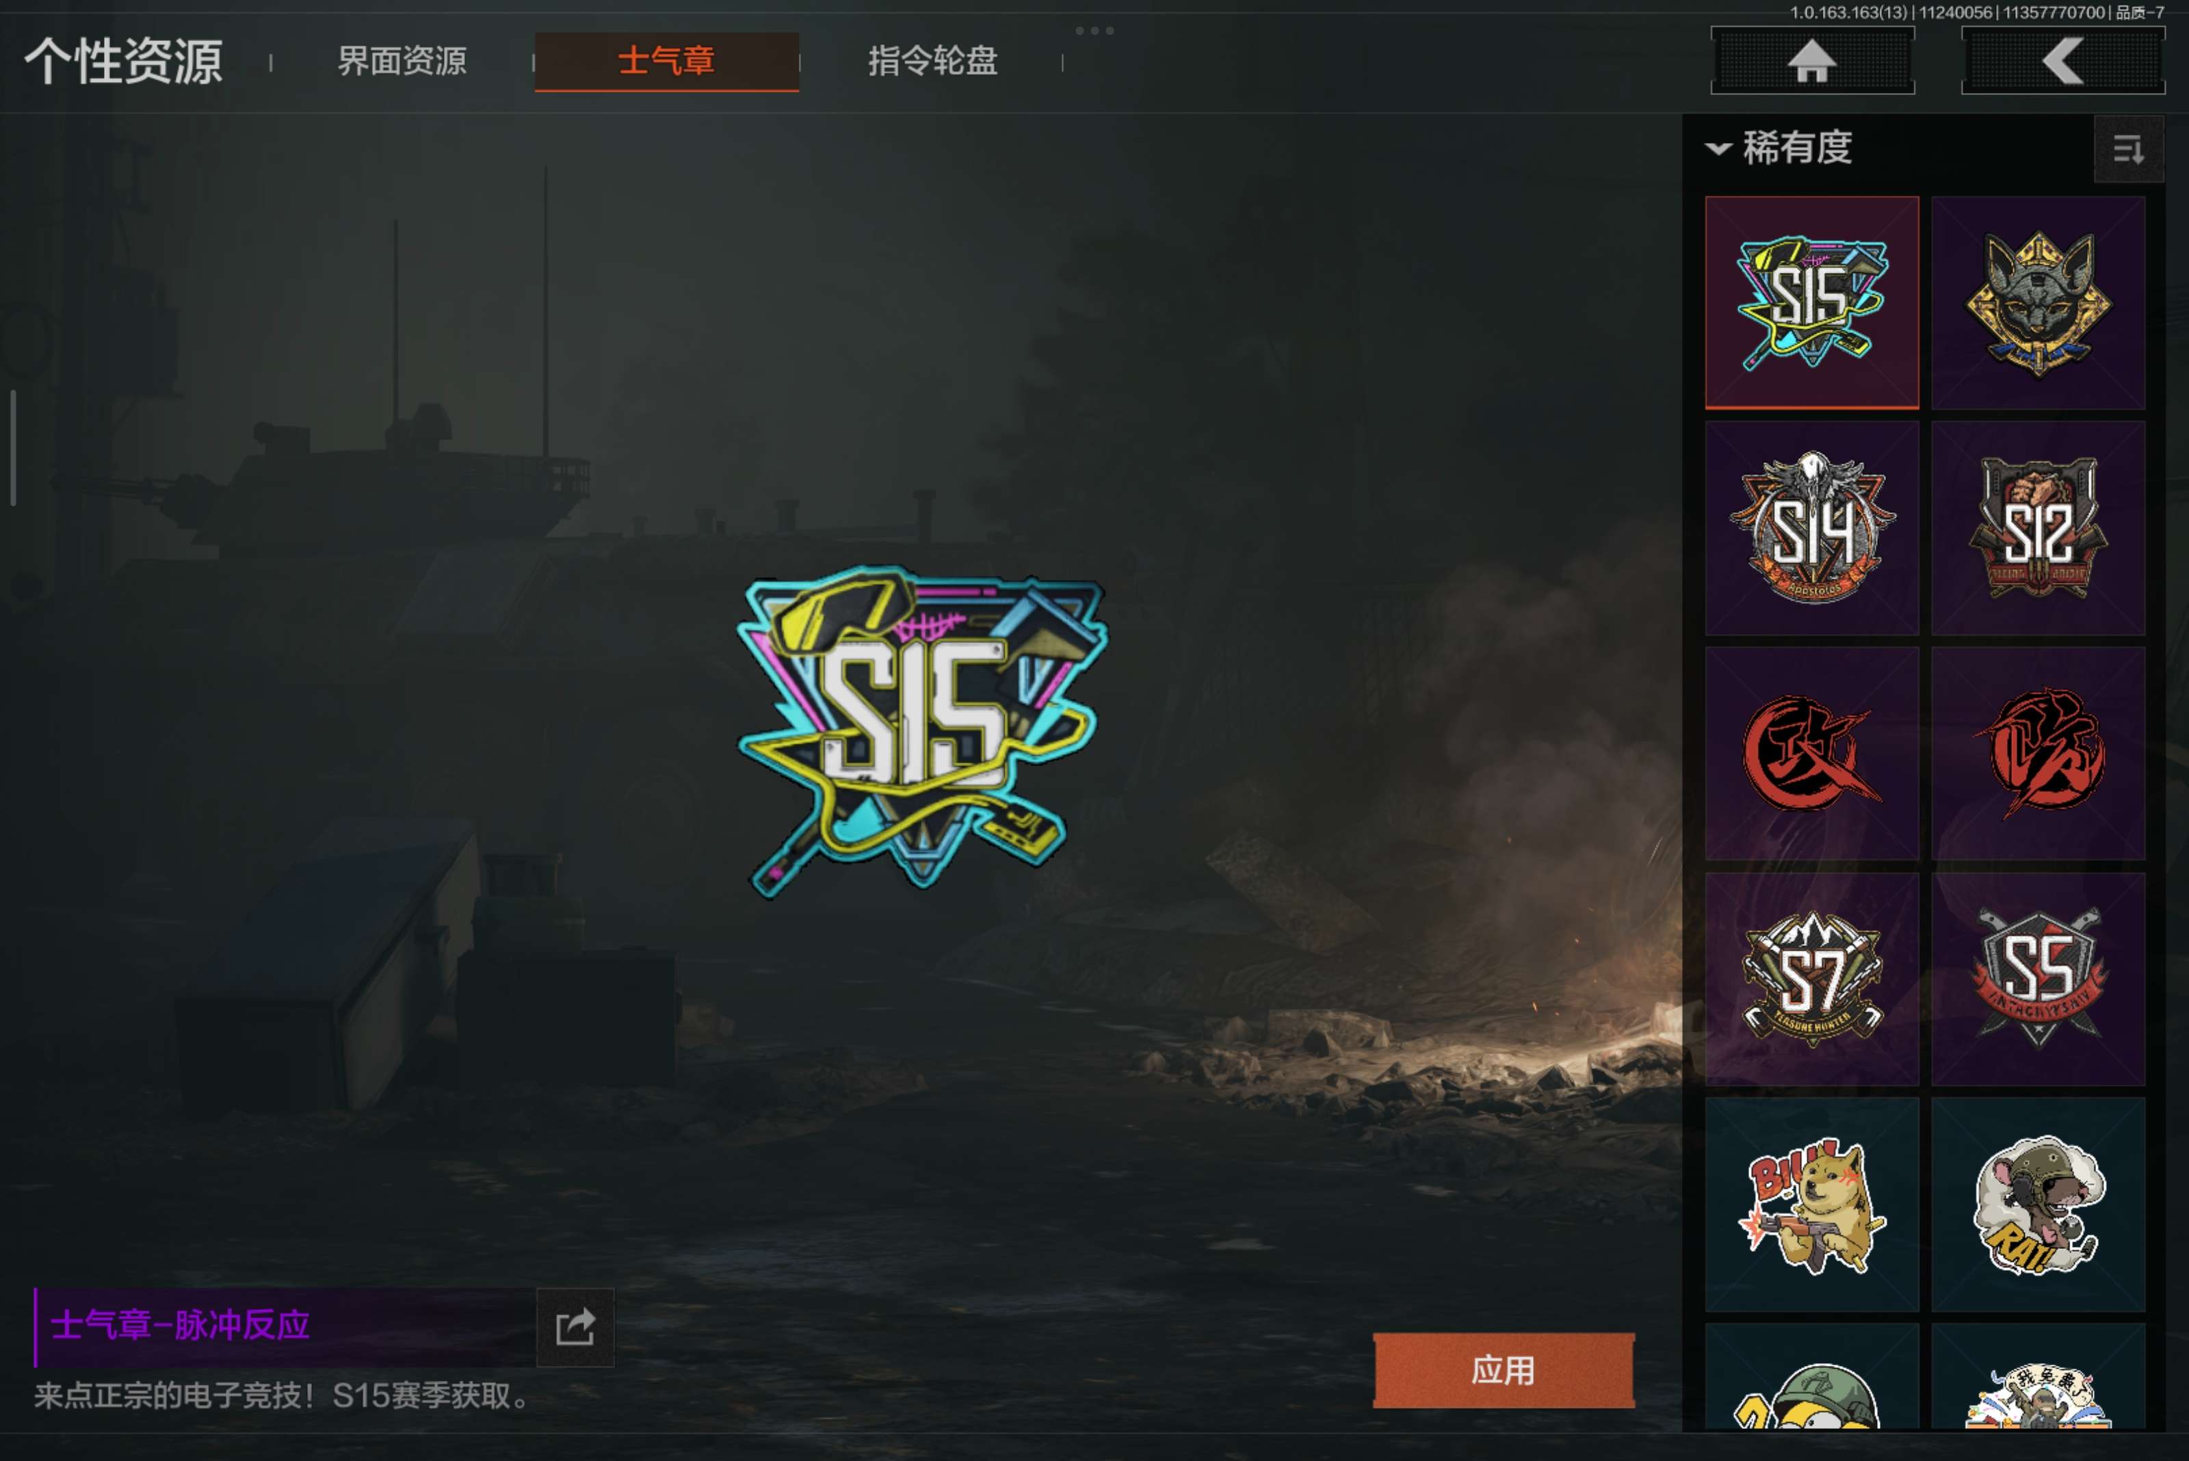This screenshot has height=1461, width=2189.
Task: Switch to the 界面资源 tab
Action: point(402,62)
